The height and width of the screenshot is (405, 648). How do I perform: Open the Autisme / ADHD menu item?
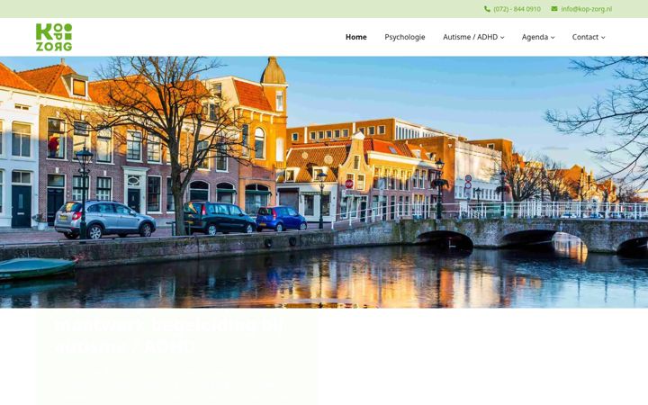(x=471, y=37)
